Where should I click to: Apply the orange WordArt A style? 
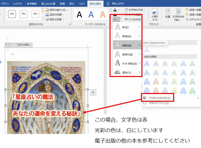103,14
